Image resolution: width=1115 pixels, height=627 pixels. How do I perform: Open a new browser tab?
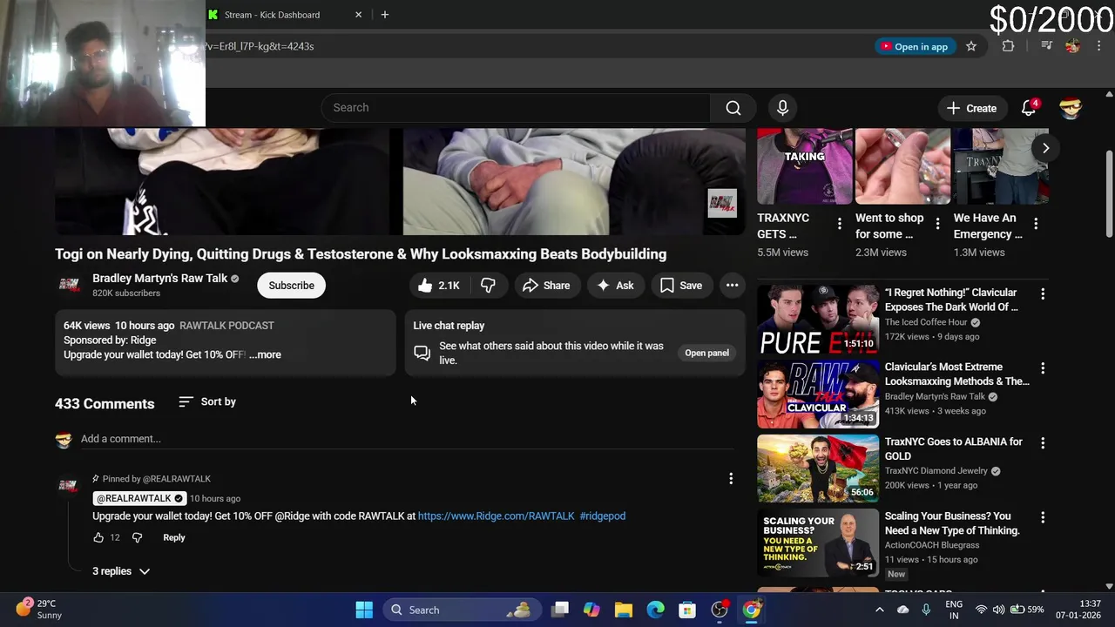coord(384,15)
